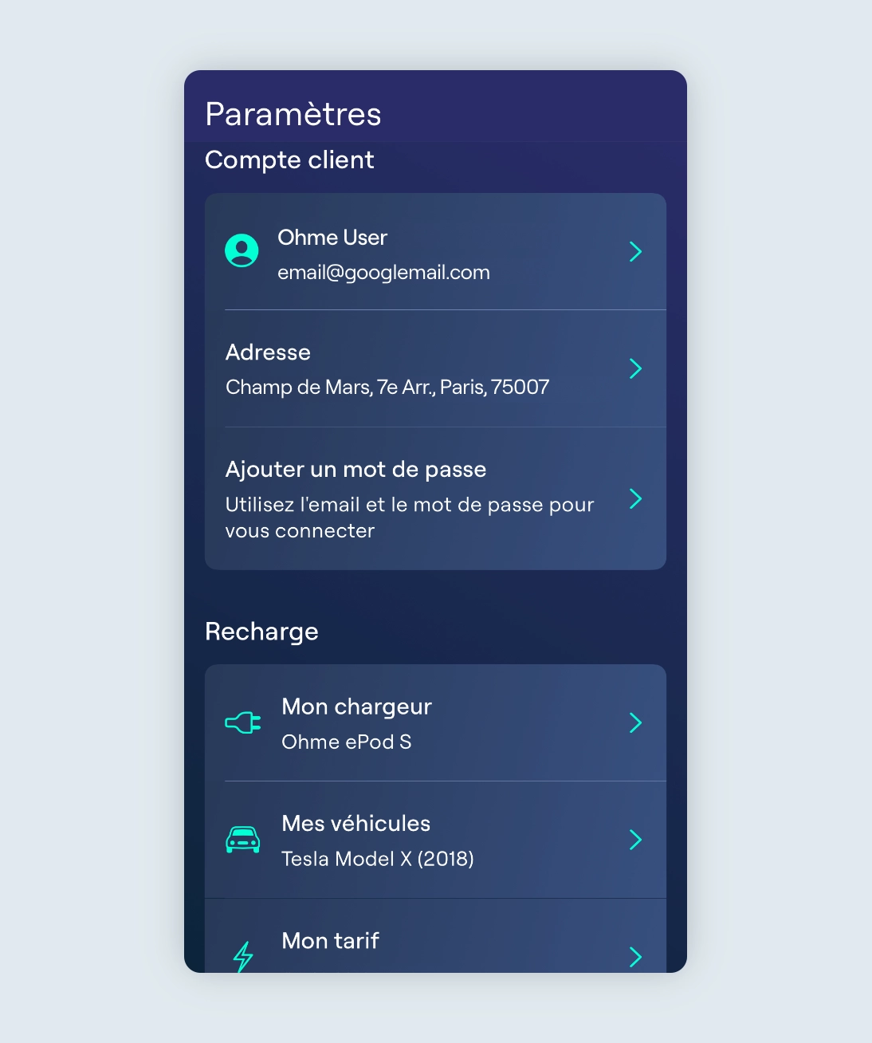This screenshot has height=1043, width=872.
Task: Click the password description text
Action: coord(409,518)
